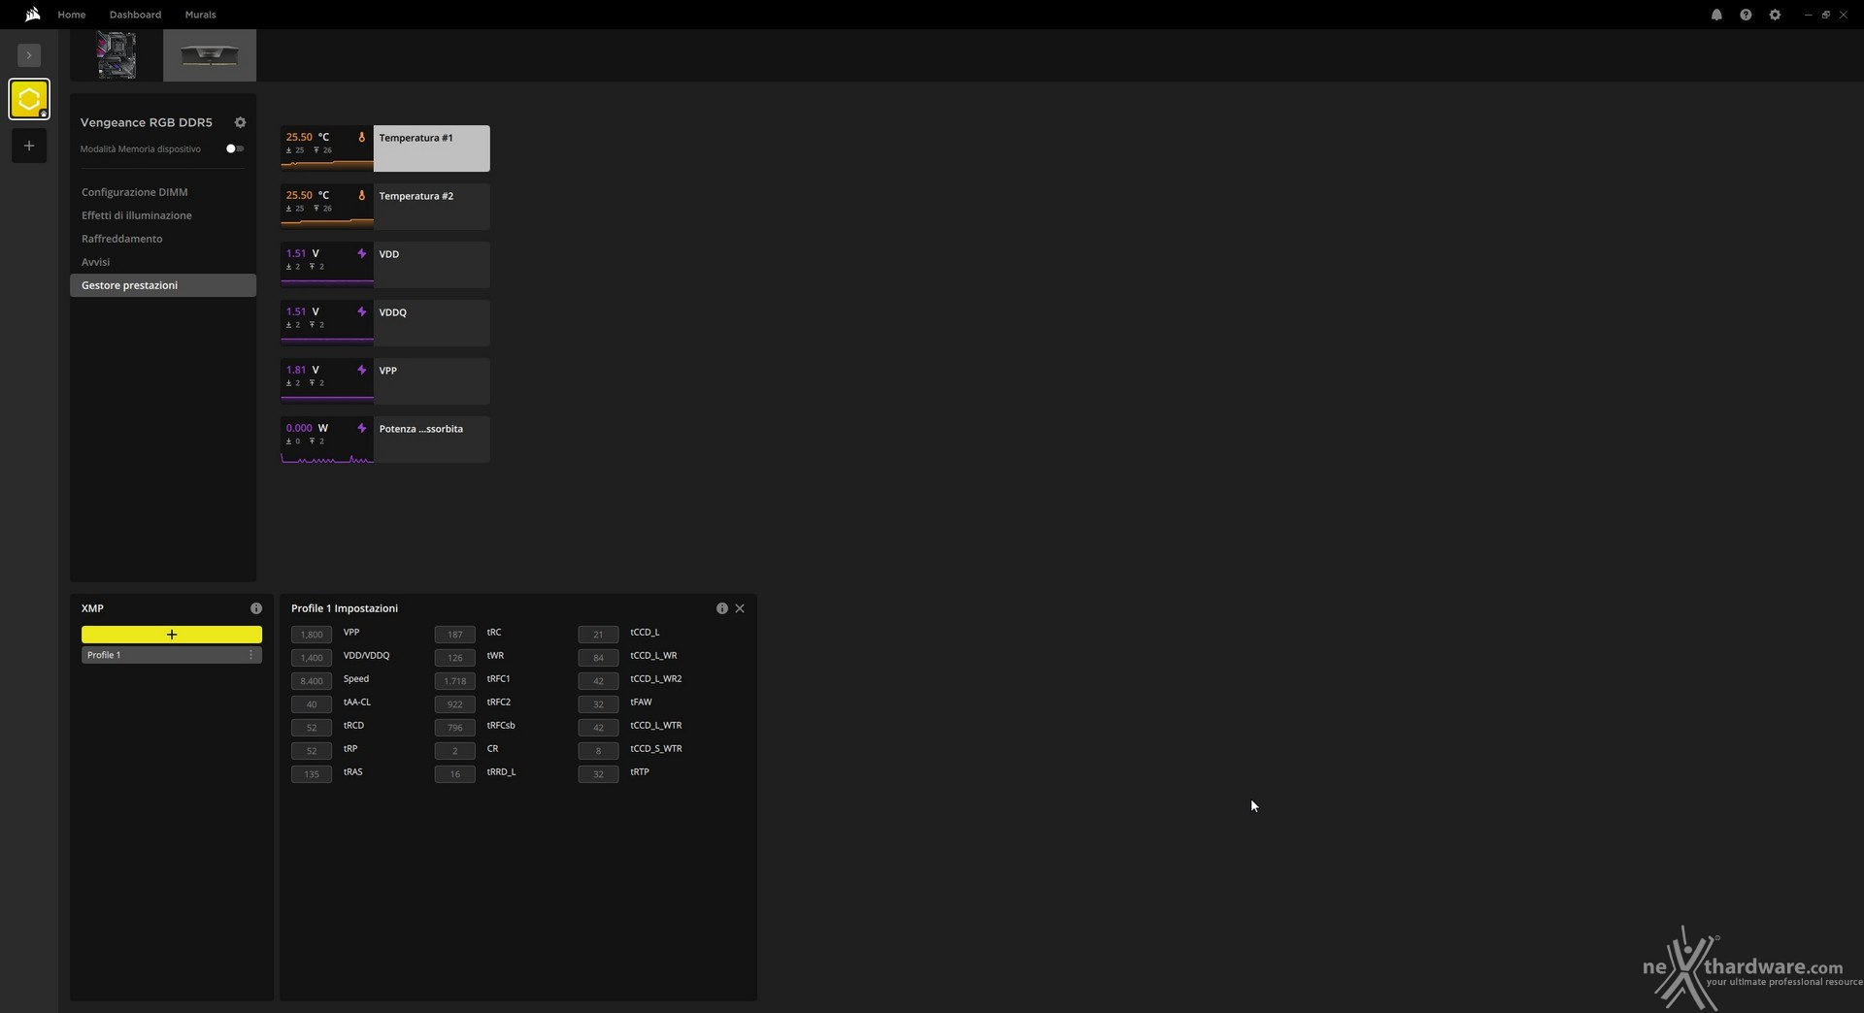The width and height of the screenshot is (1864, 1013).
Task: Select the yellow hexagon profile icon
Action: click(x=29, y=99)
